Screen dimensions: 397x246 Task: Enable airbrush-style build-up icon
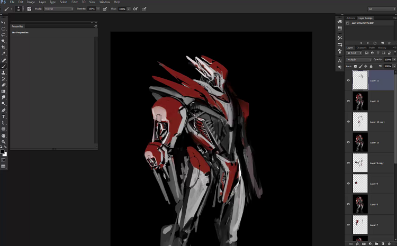coord(136,9)
